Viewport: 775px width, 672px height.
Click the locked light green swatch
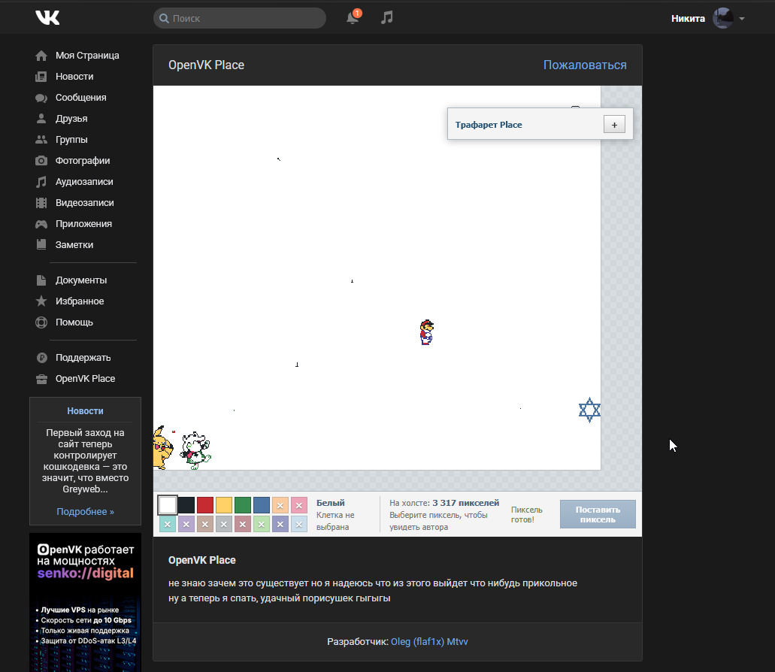[262, 524]
